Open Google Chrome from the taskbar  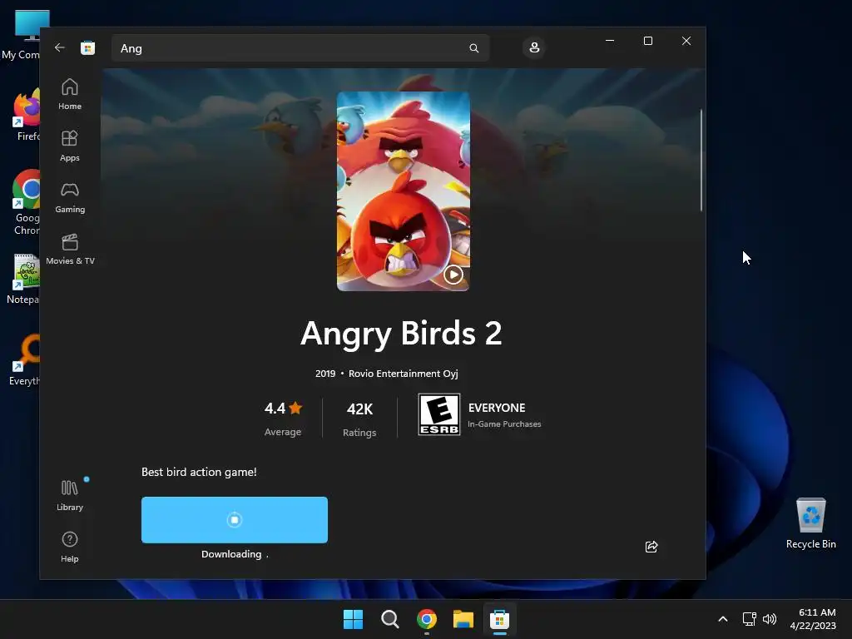point(427,619)
